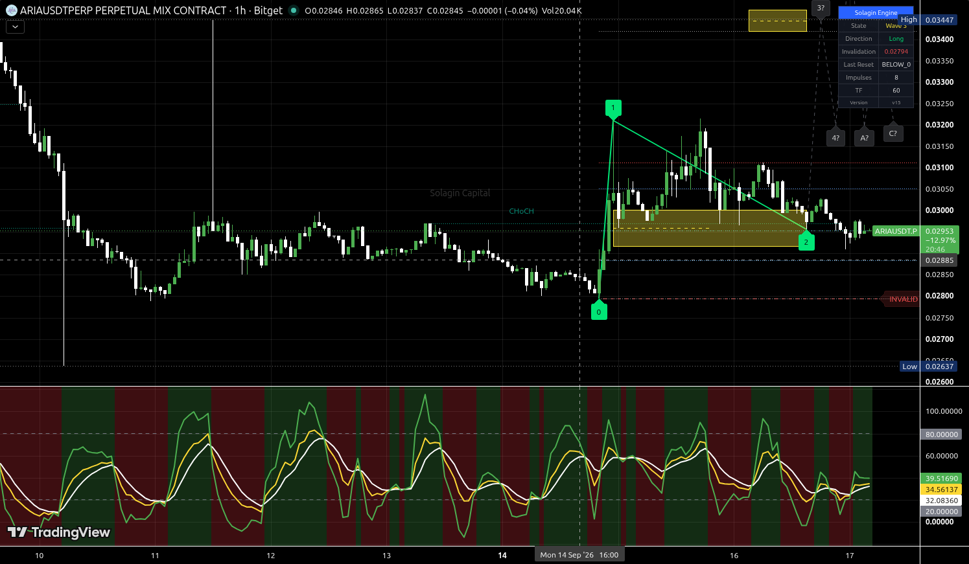969x564 pixels.
Task: Click the Invalidation row label
Action: point(859,52)
